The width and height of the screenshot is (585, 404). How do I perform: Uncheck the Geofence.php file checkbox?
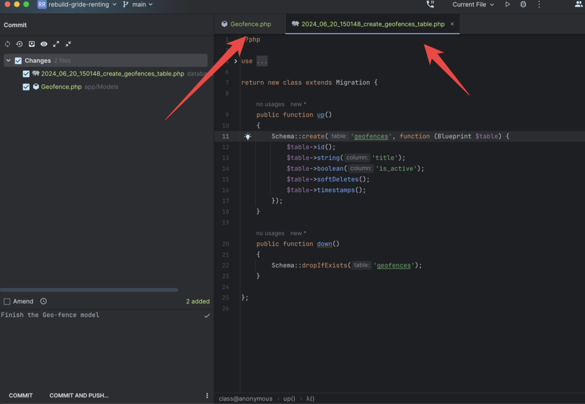point(26,87)
